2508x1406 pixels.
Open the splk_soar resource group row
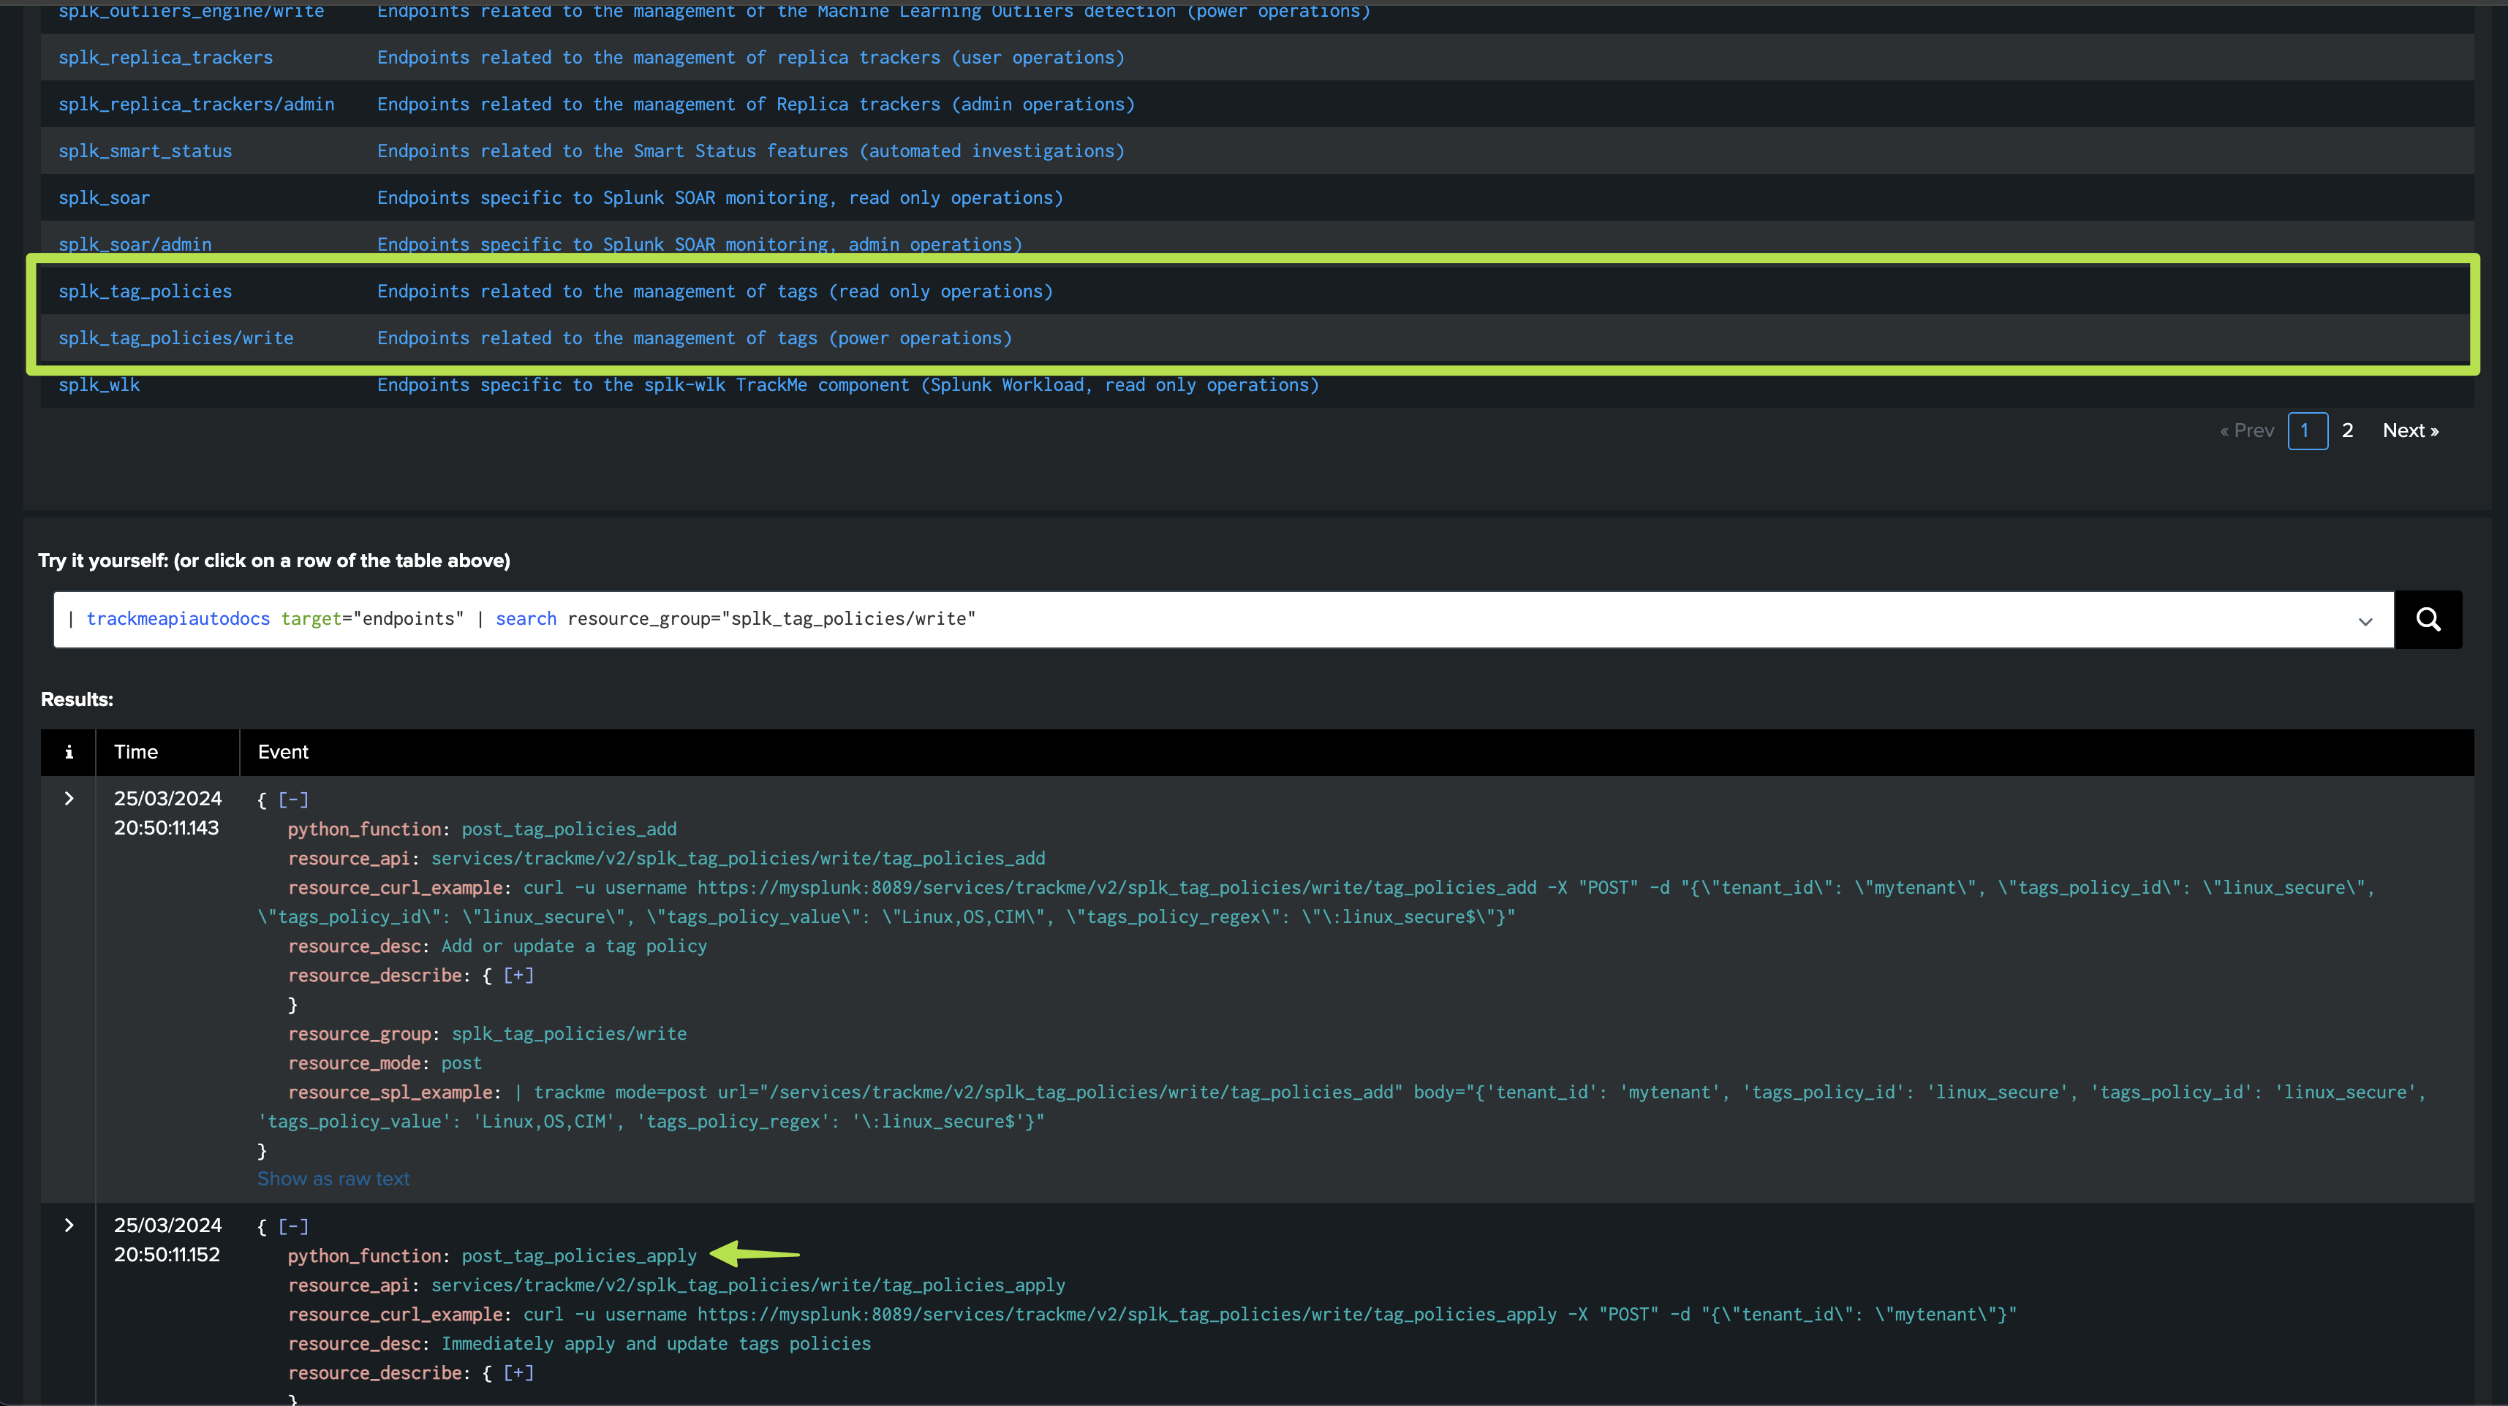click(x=104, y=199)
